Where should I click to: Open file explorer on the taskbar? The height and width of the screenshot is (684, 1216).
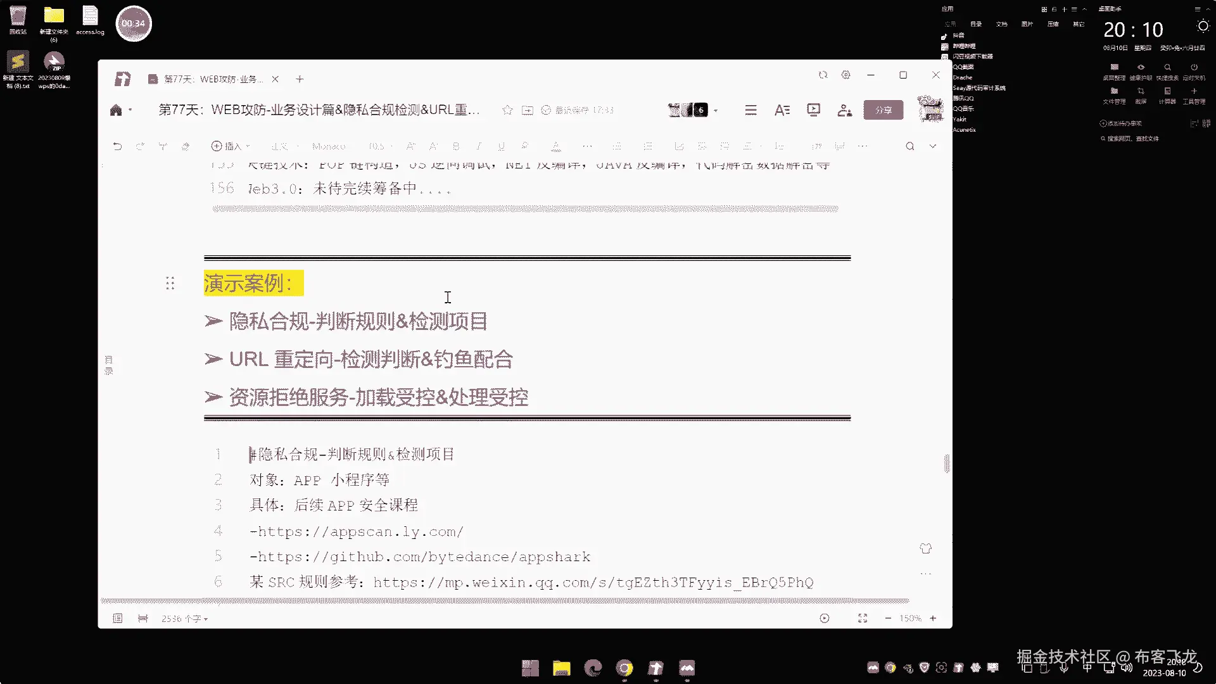coord(561,668)
